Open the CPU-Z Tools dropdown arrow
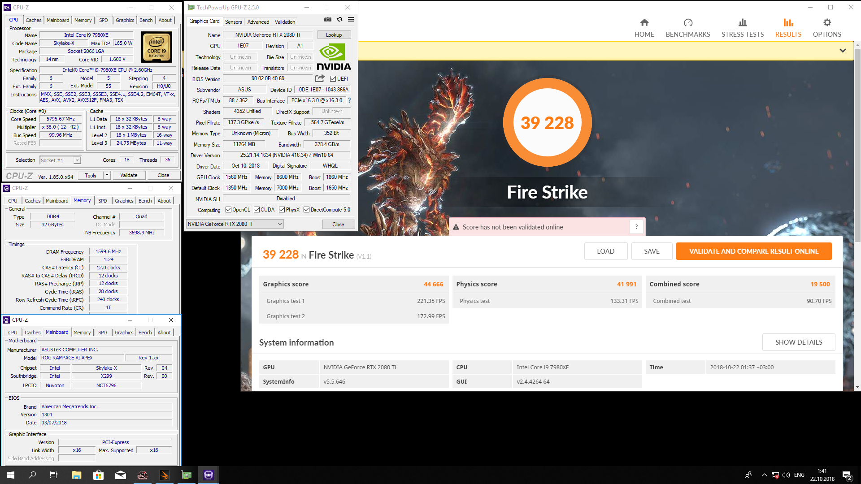 107,175
